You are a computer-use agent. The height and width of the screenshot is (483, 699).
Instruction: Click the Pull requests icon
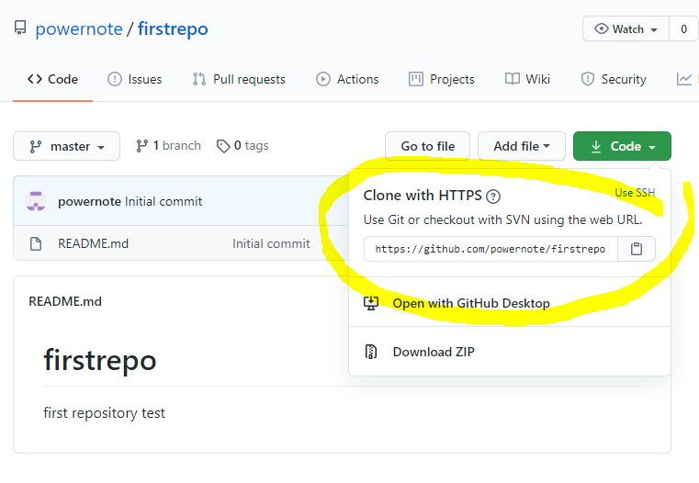[198, 79]
